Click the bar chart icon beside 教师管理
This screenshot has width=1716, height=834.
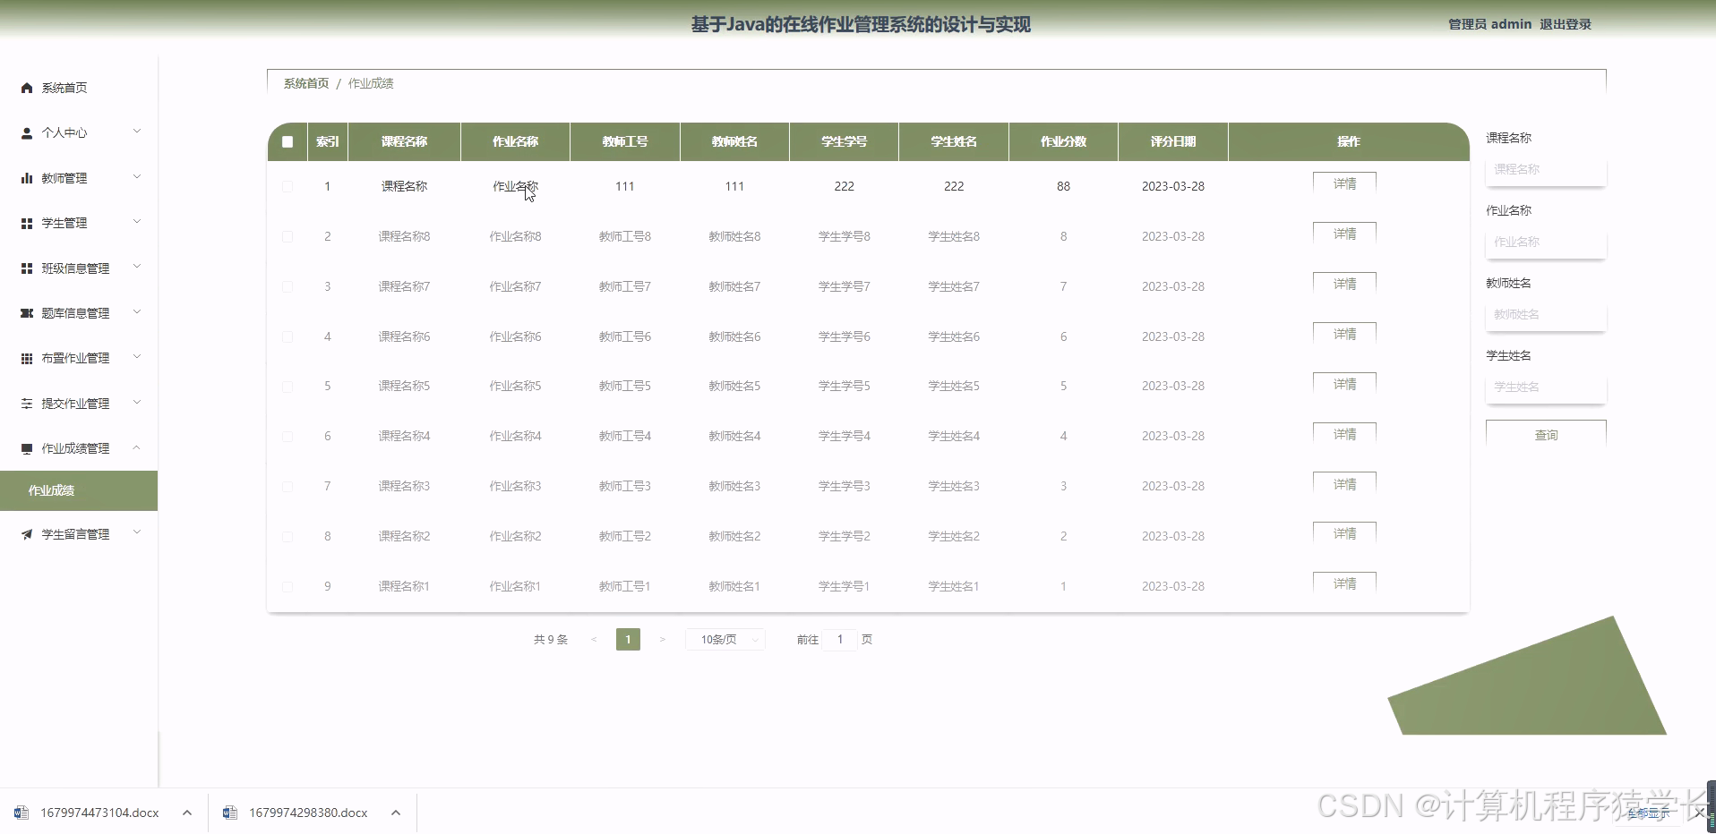coord(27,178)
